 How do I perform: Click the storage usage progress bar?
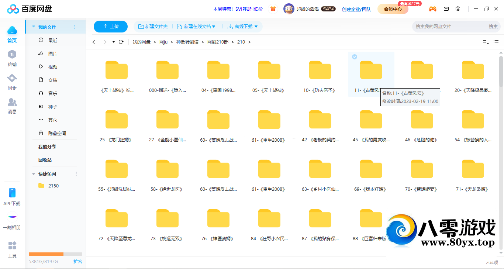(x=55, y=254)
